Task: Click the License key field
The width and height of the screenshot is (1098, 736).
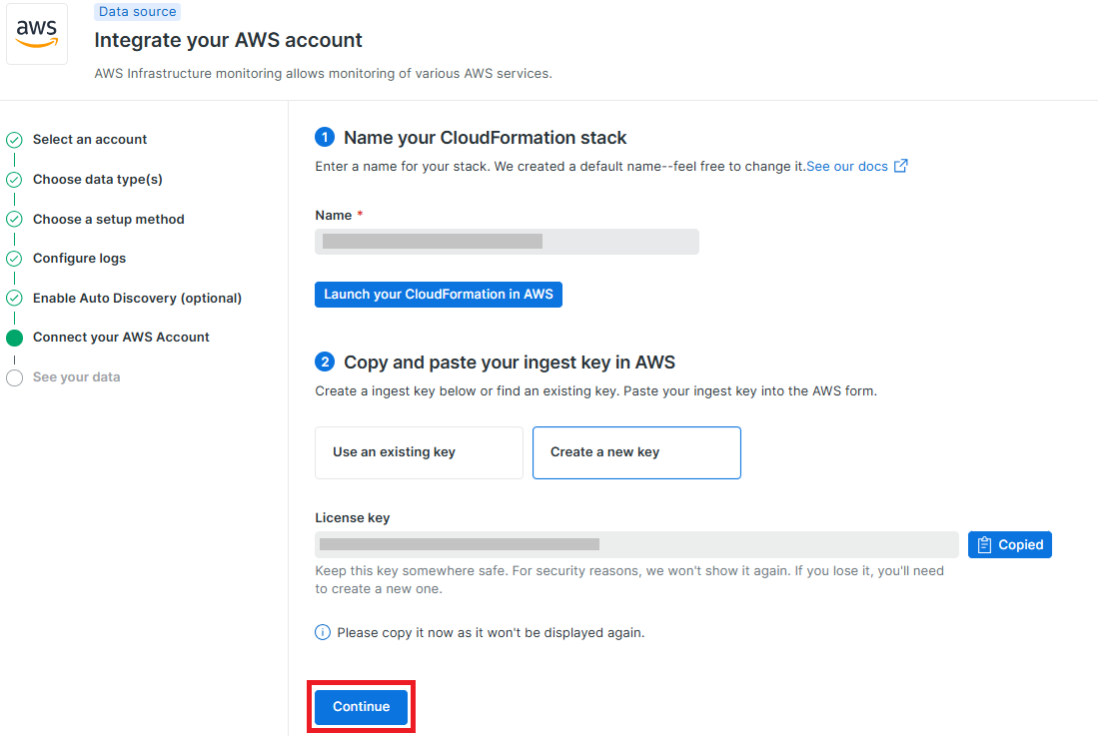Action: (x=636, y=544)
